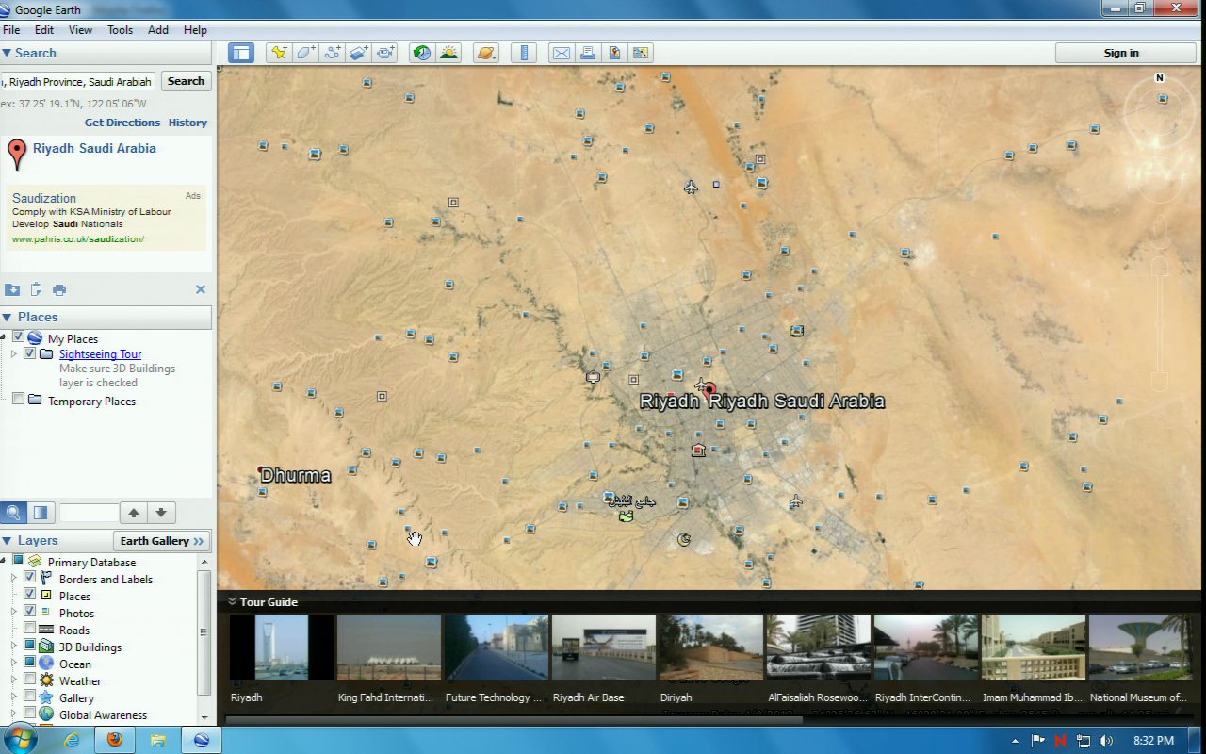Toggle sunlight across the landscape icon
This screenshot has height=754, width=1206.
[448, 53]
